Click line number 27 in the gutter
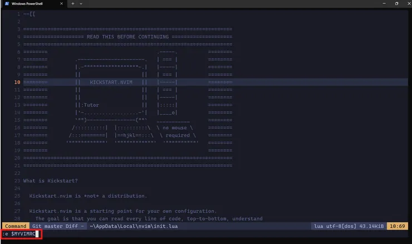Screen dimensions: 412x244 pyautogui.click(x=17, y=211)
